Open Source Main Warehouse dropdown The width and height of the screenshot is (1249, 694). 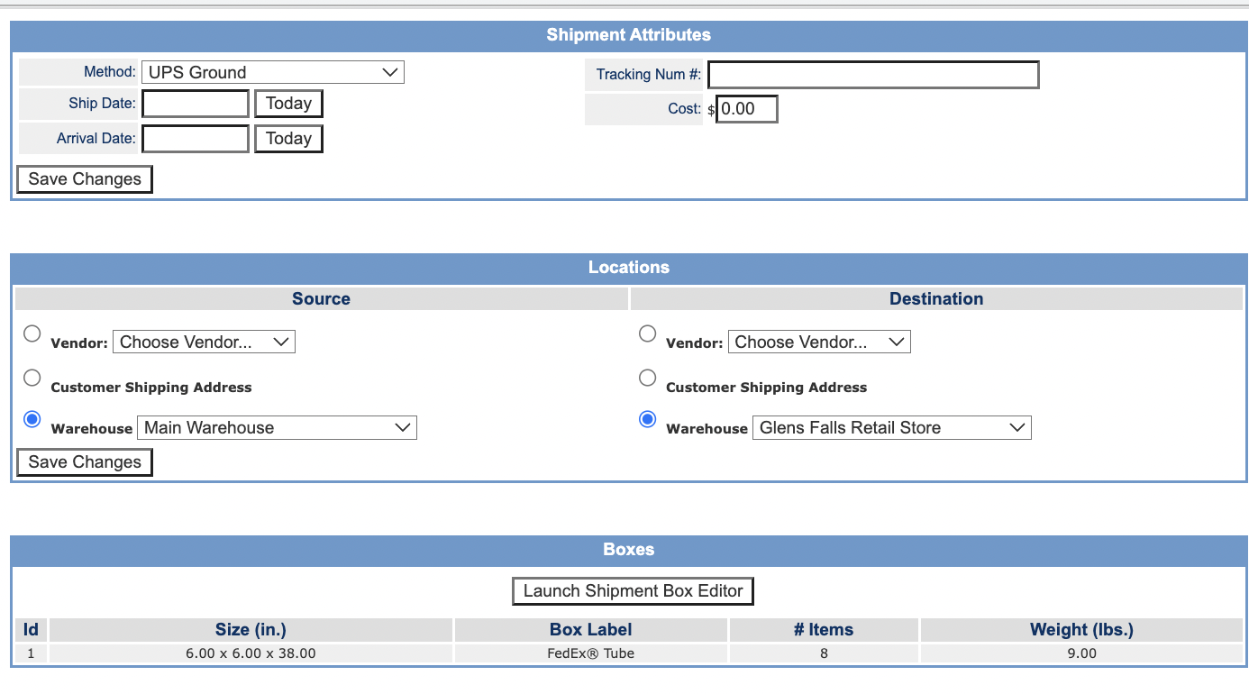277,428
